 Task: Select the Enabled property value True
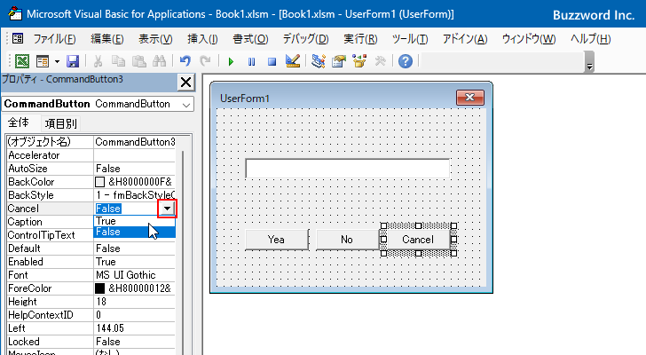tap(135, 262)
